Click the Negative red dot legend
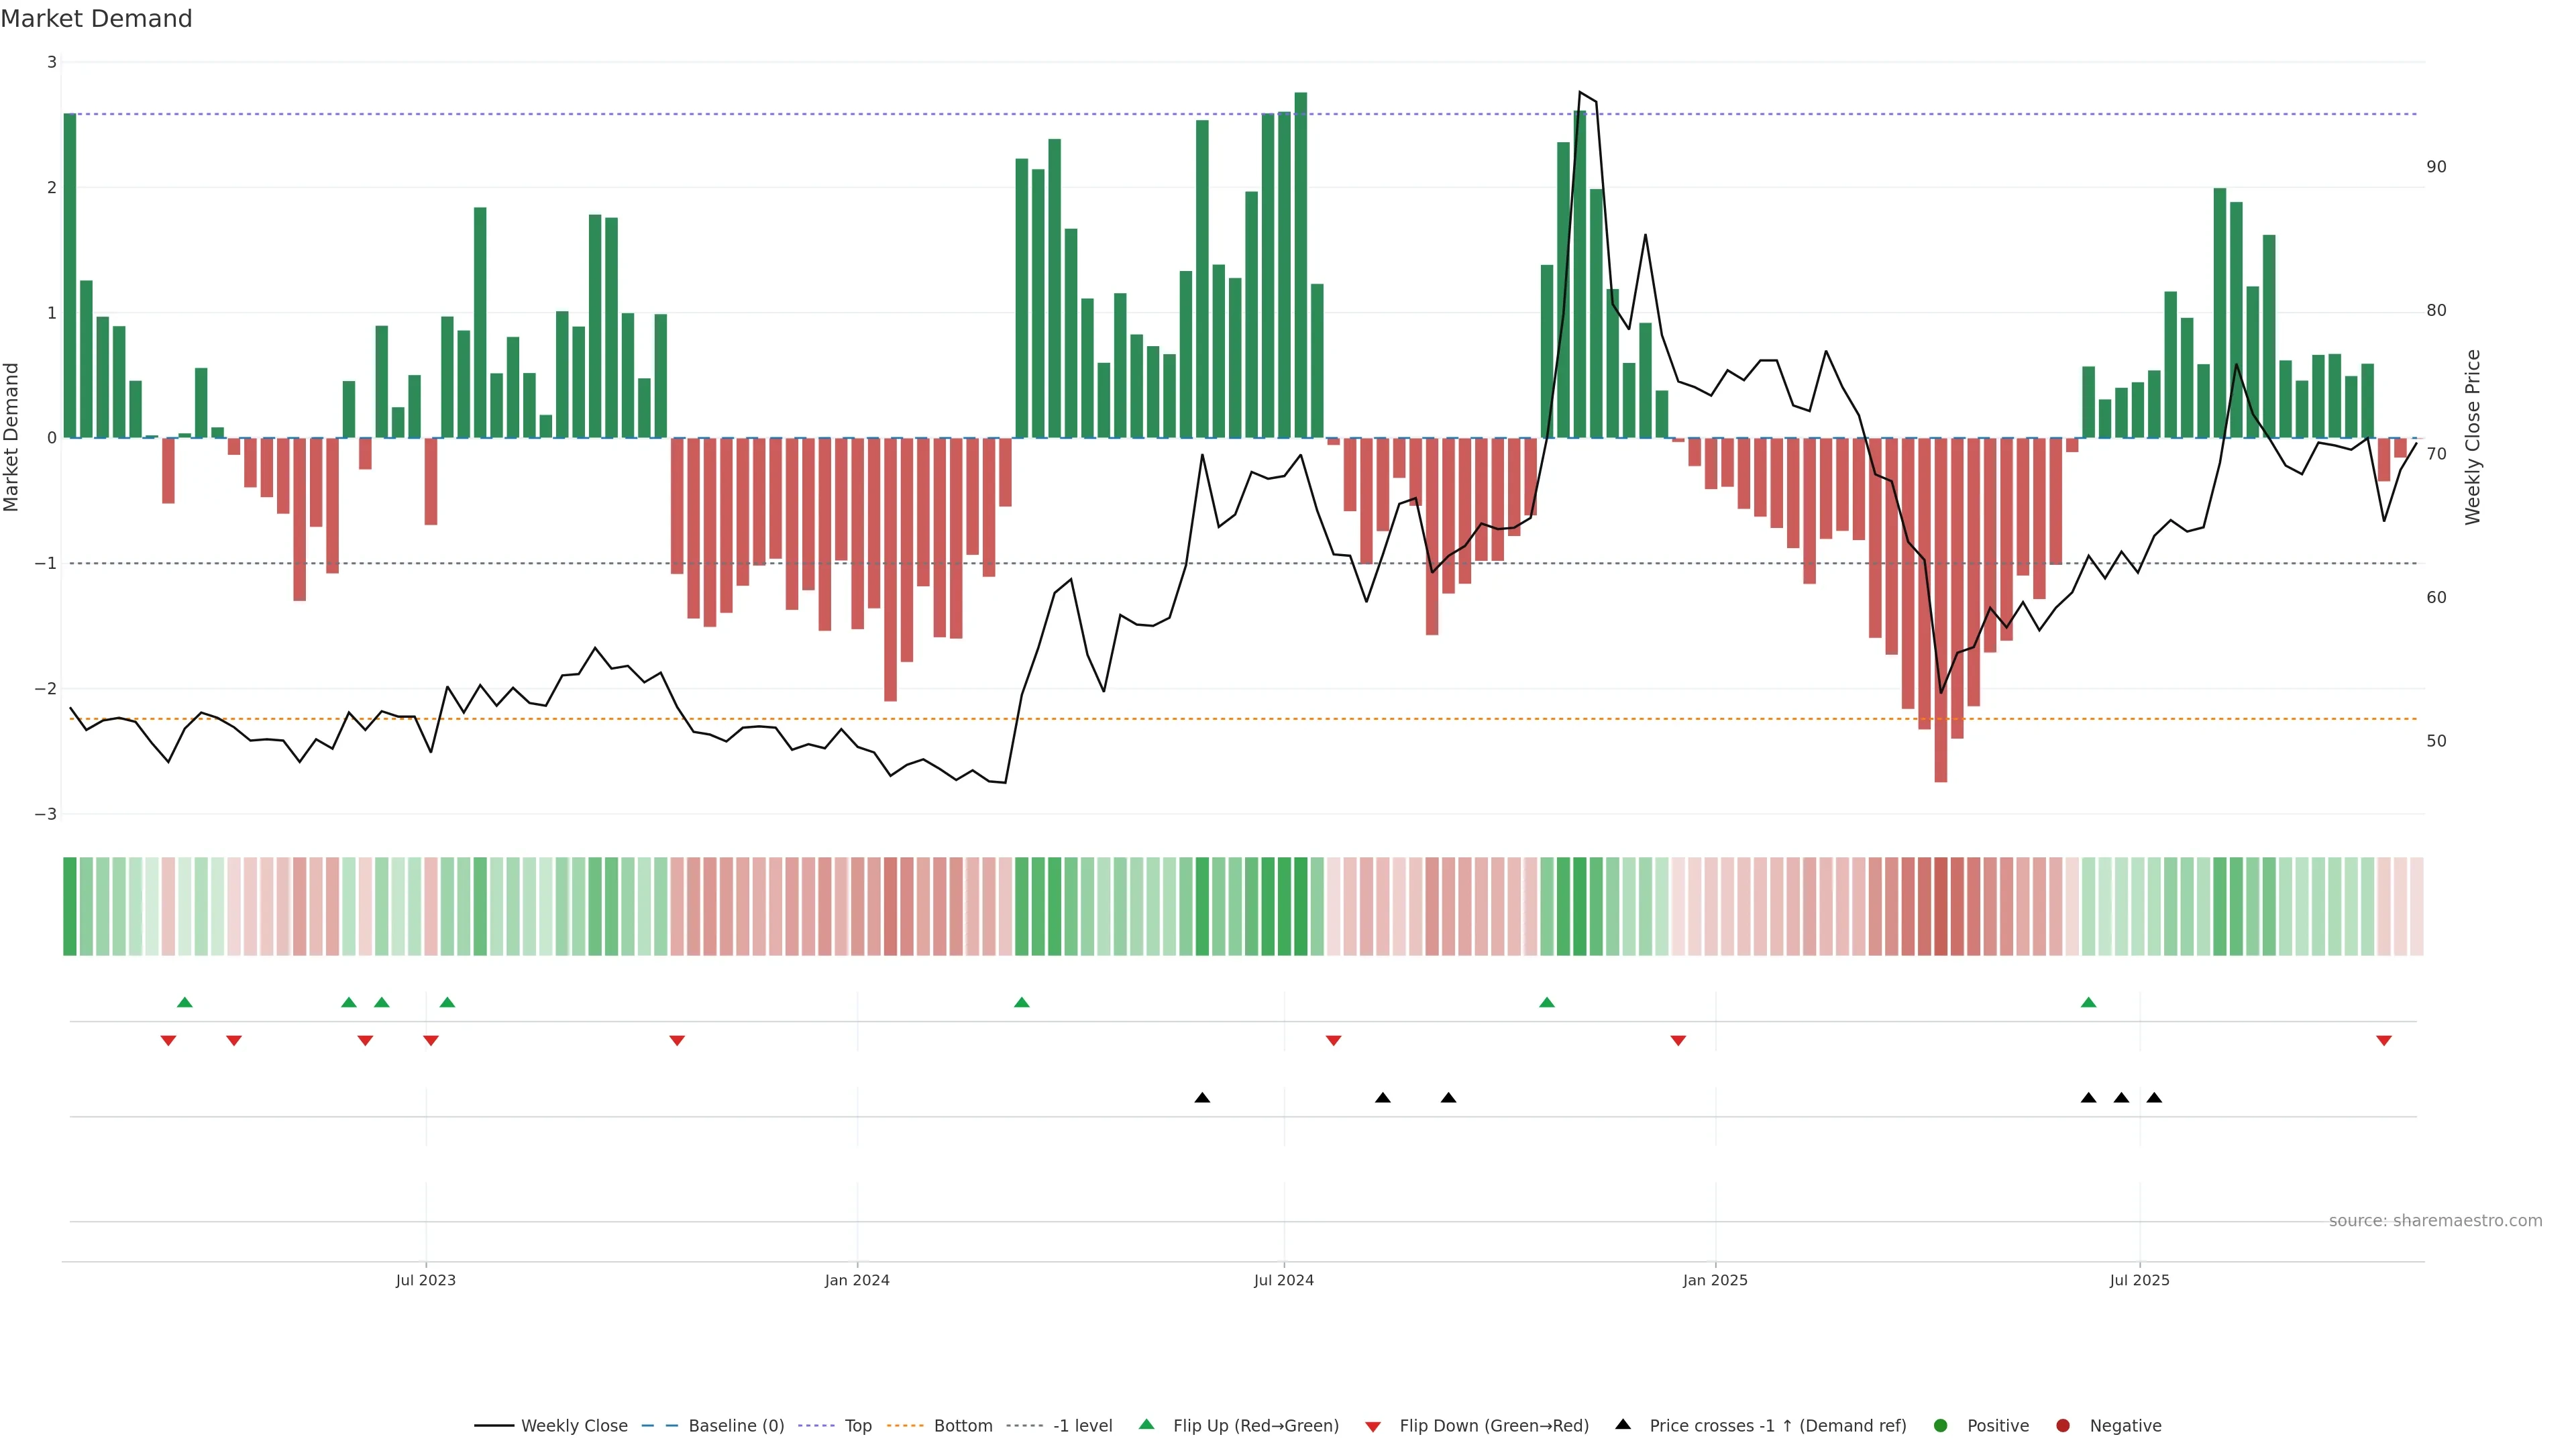This screenshot has height=1449, width=2576. [x=2063, y=1425]
